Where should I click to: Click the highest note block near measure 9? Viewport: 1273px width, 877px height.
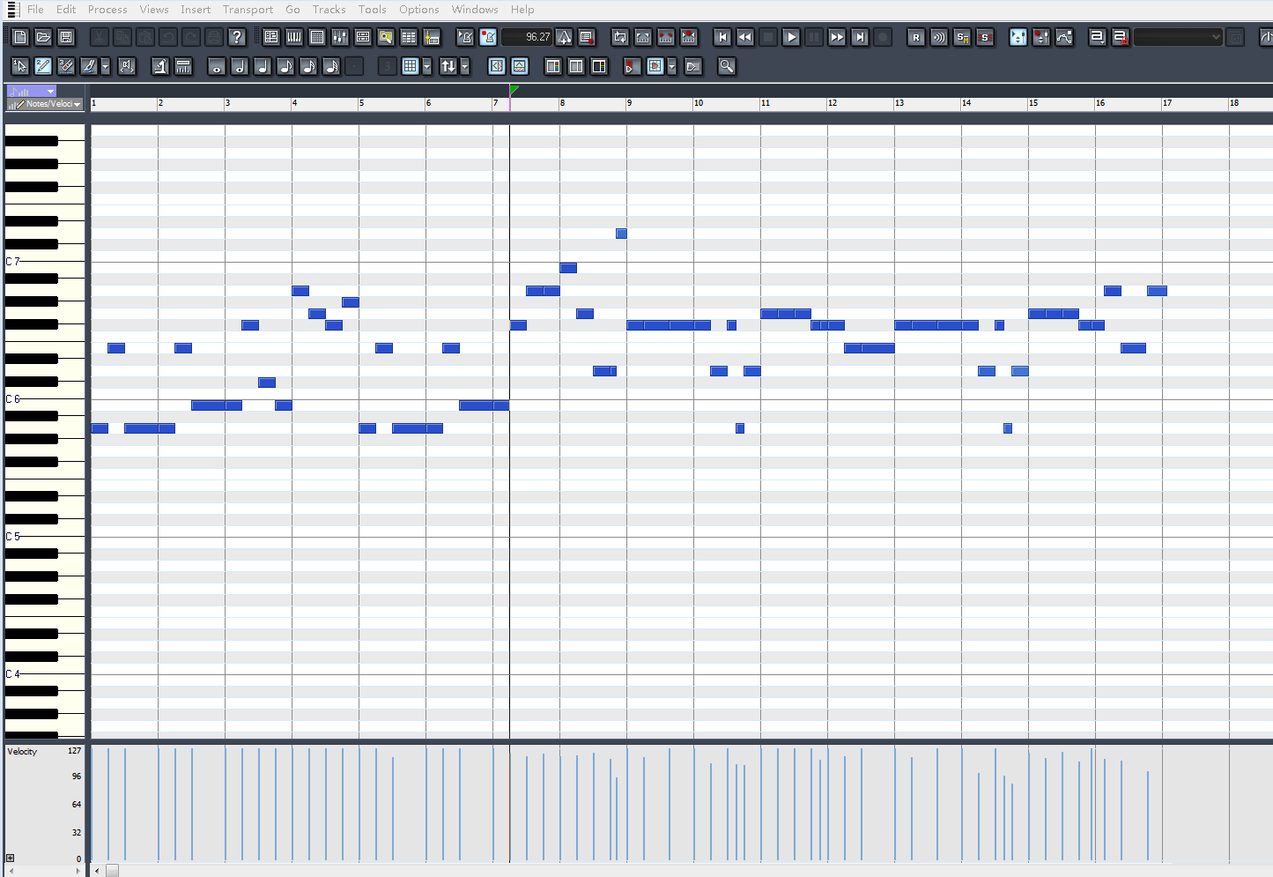(x=621, y=234)
